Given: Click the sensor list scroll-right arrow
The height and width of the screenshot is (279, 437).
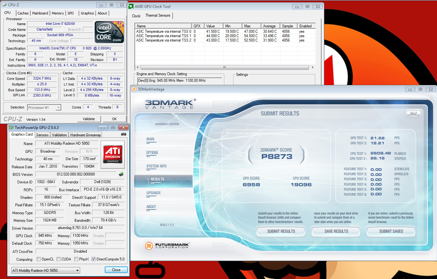Looking at the screenshot, I should (x=313, y=67).
